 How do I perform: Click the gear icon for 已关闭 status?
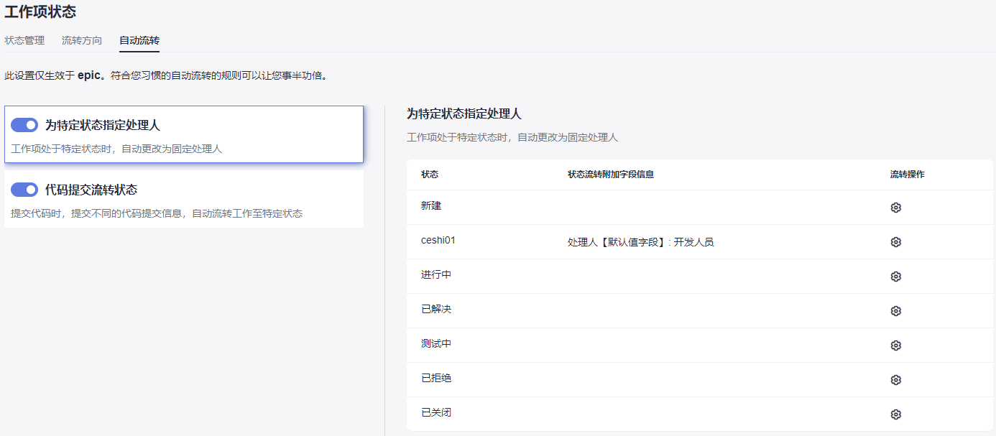895,414
